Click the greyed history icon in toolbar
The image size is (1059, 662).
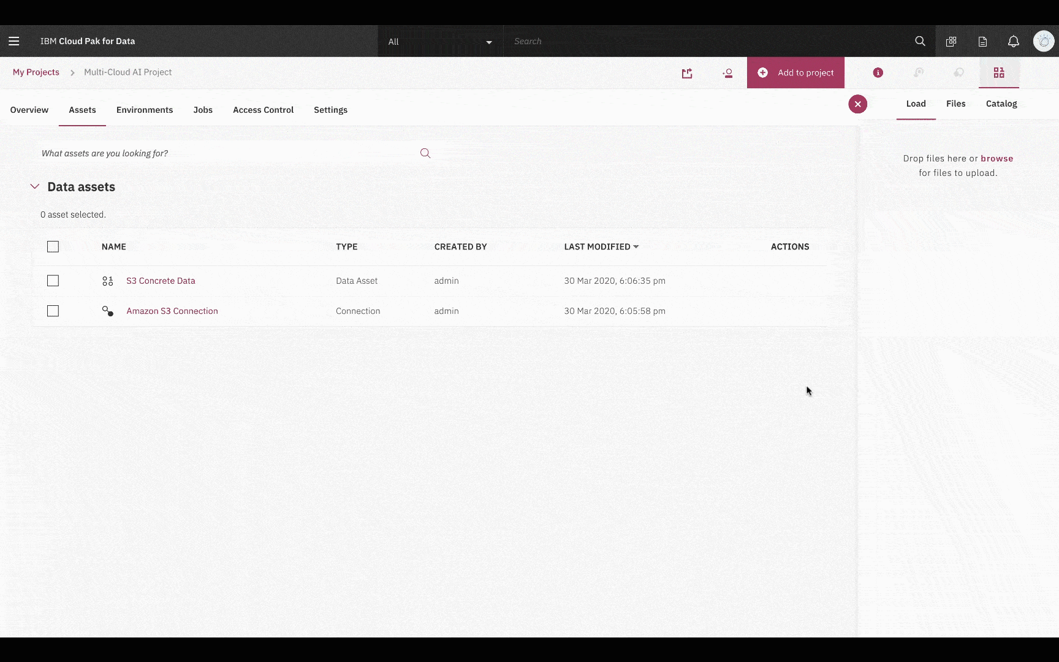click(918, 72)
